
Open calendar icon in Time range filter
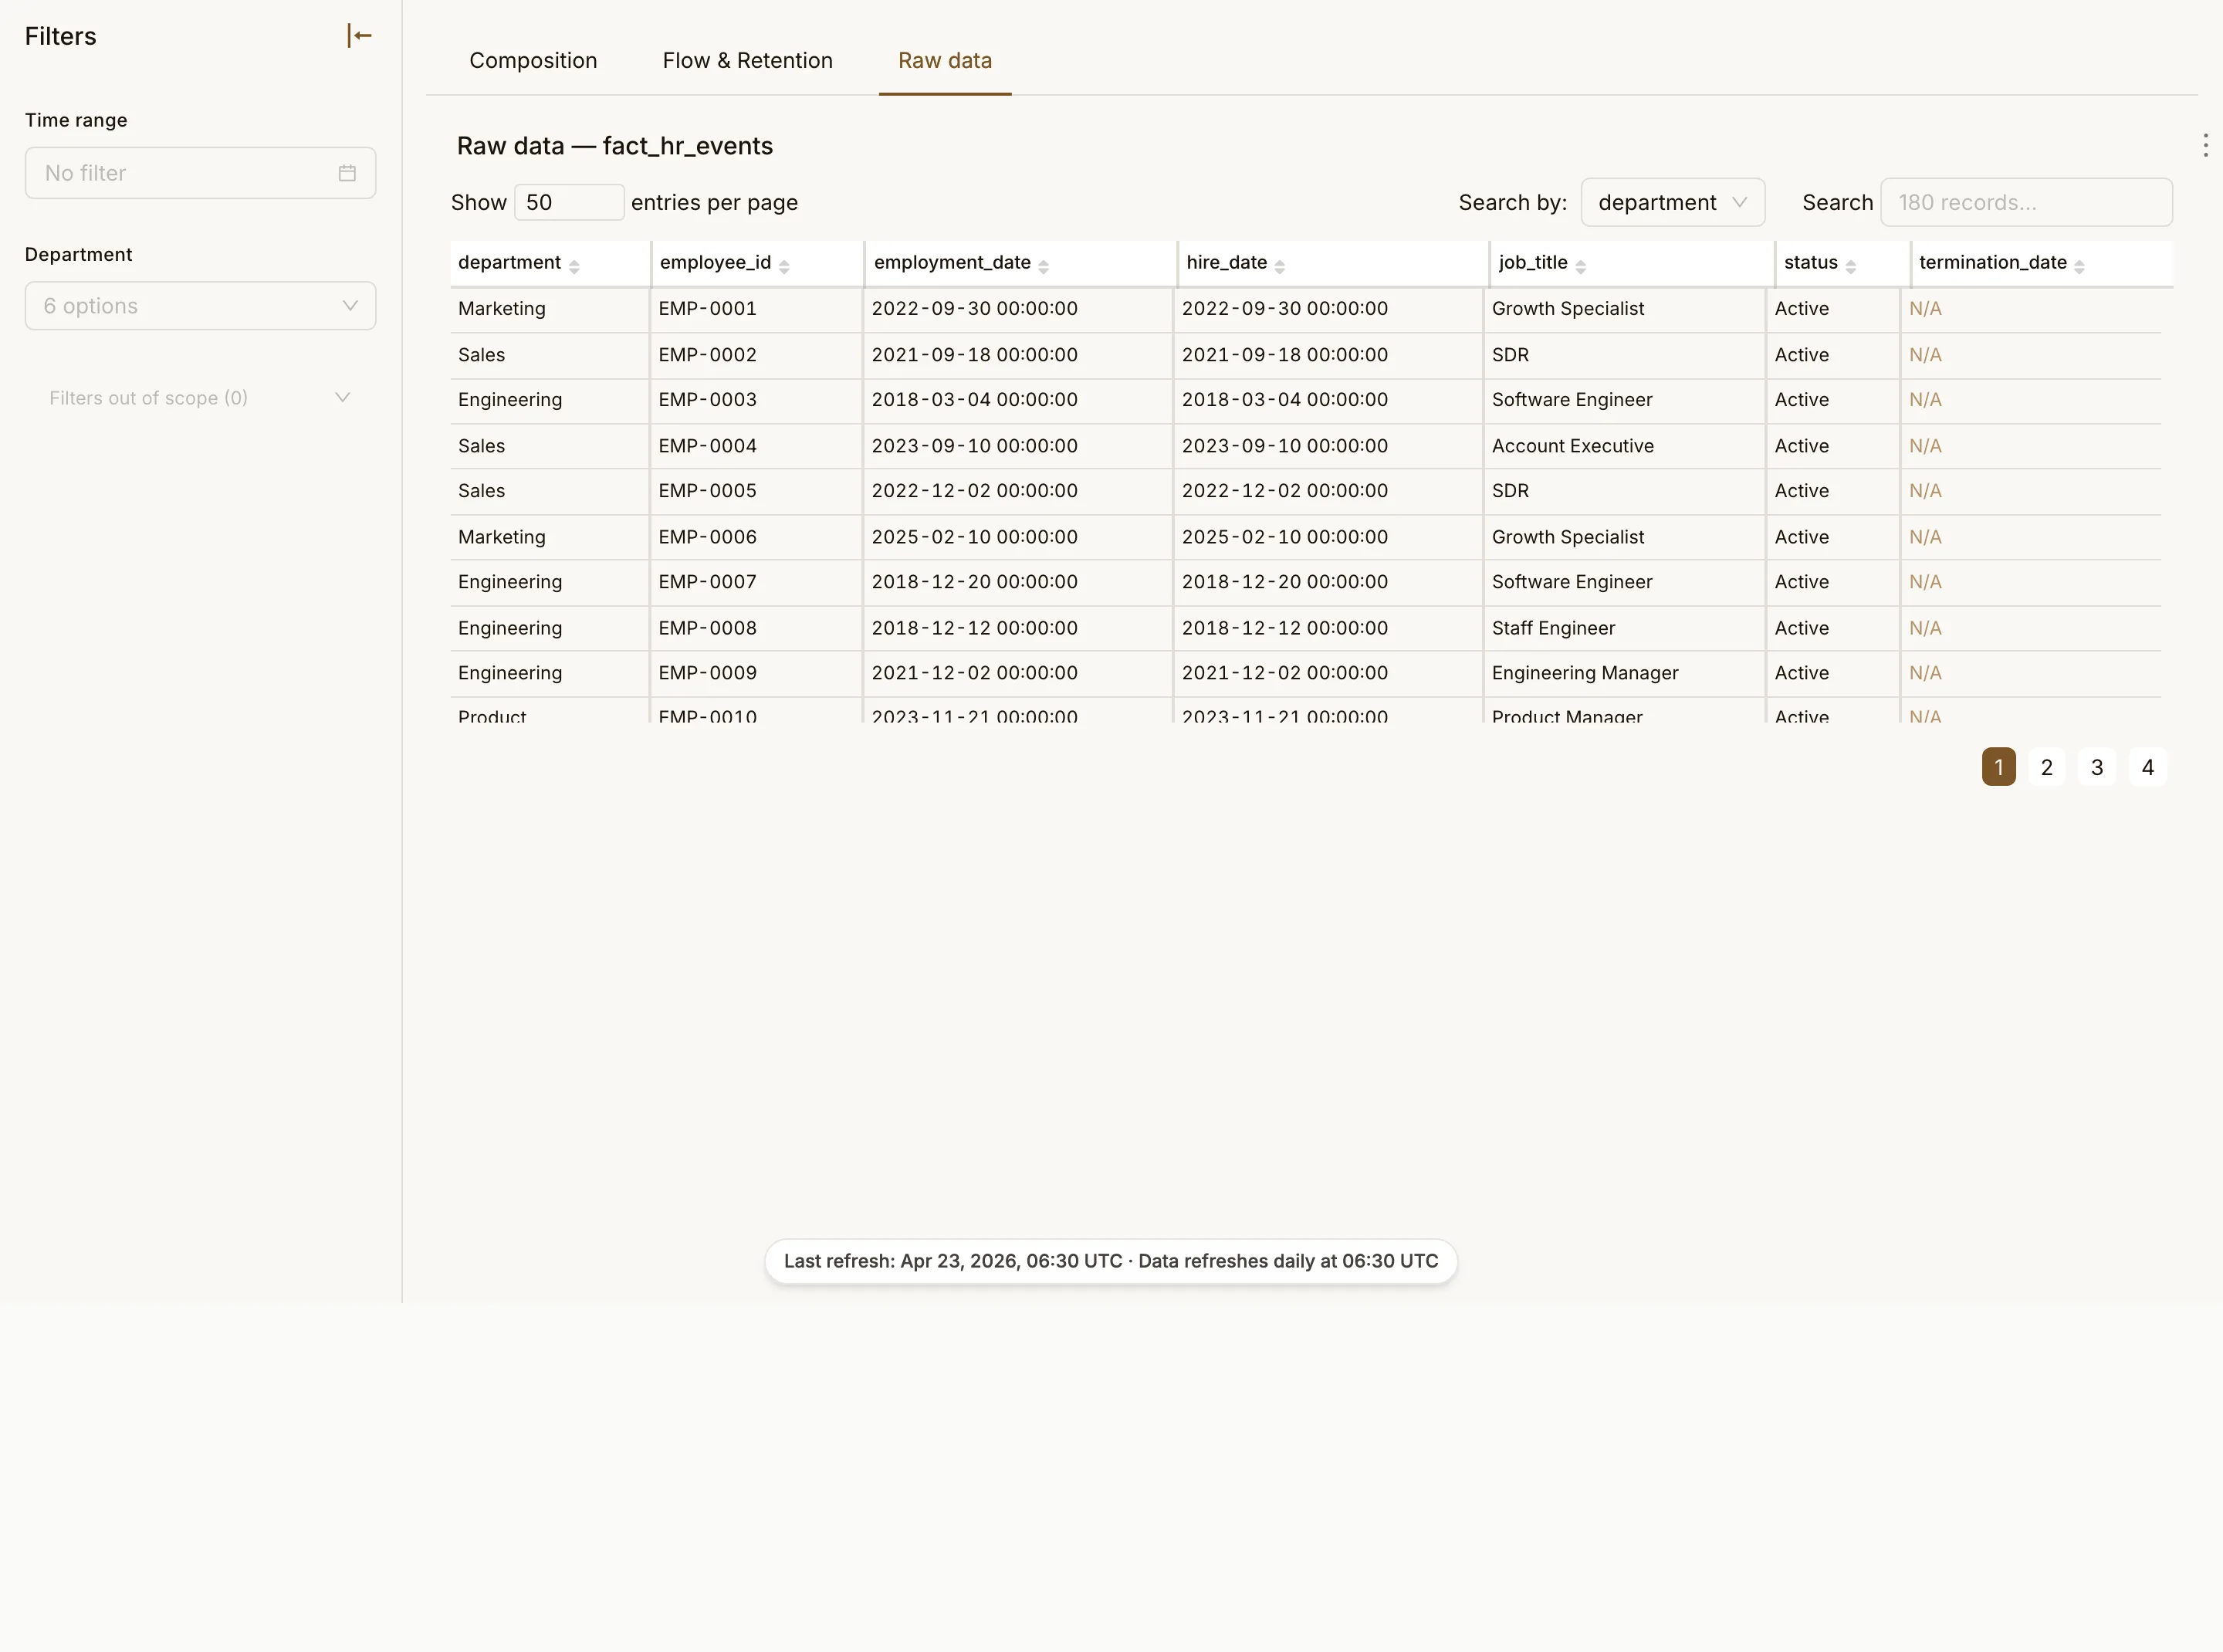[347, 173]
